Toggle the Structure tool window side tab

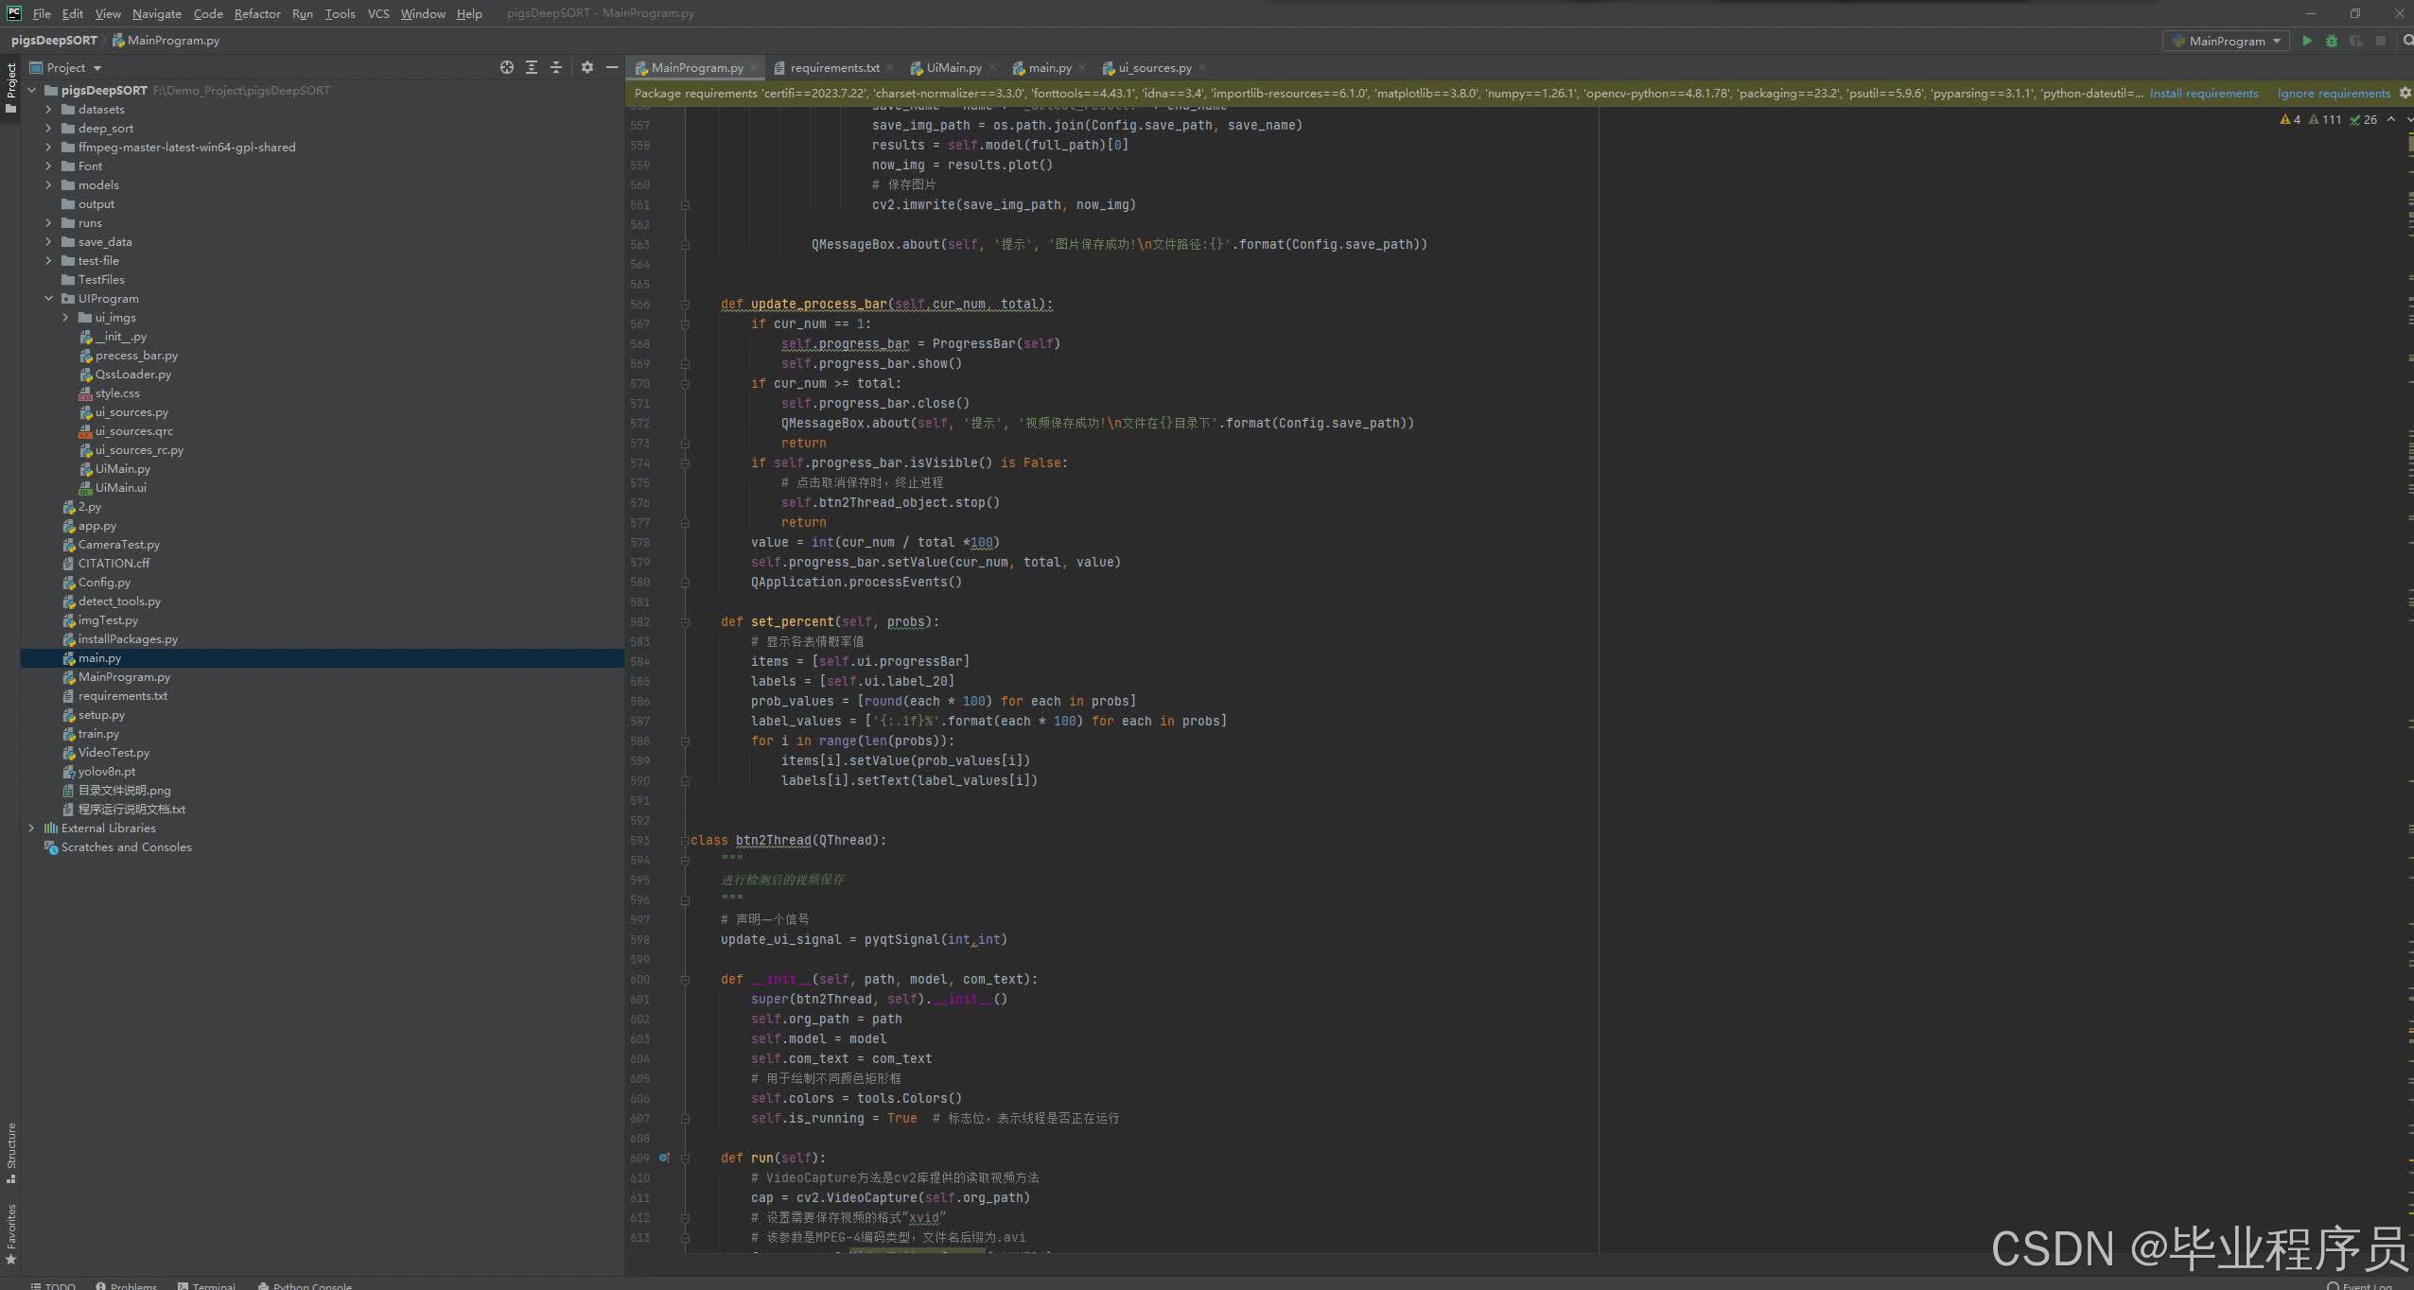point(10,1153)
